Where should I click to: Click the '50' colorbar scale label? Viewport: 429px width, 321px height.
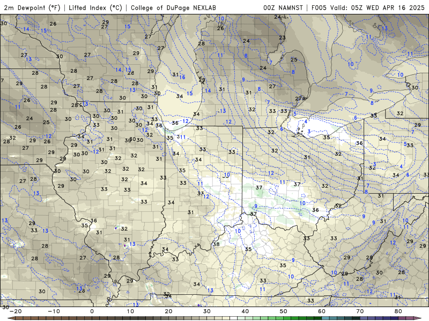(284, 311)
